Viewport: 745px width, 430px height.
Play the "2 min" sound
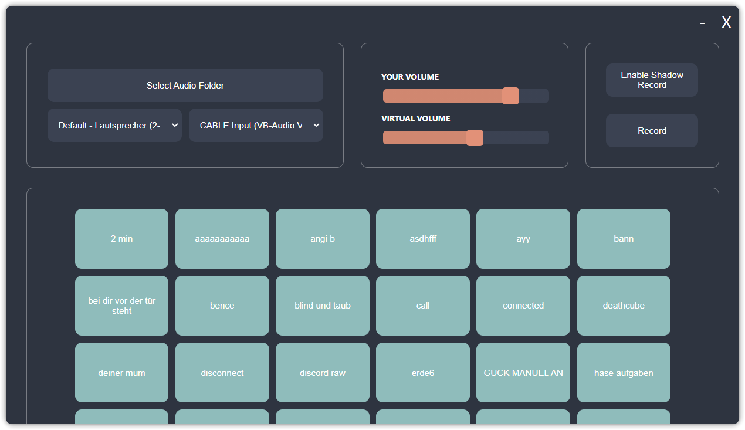click(121, 239)
